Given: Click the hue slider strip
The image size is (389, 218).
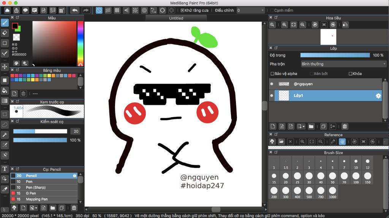Looking at the screenshot, I should tap(81, 43).
